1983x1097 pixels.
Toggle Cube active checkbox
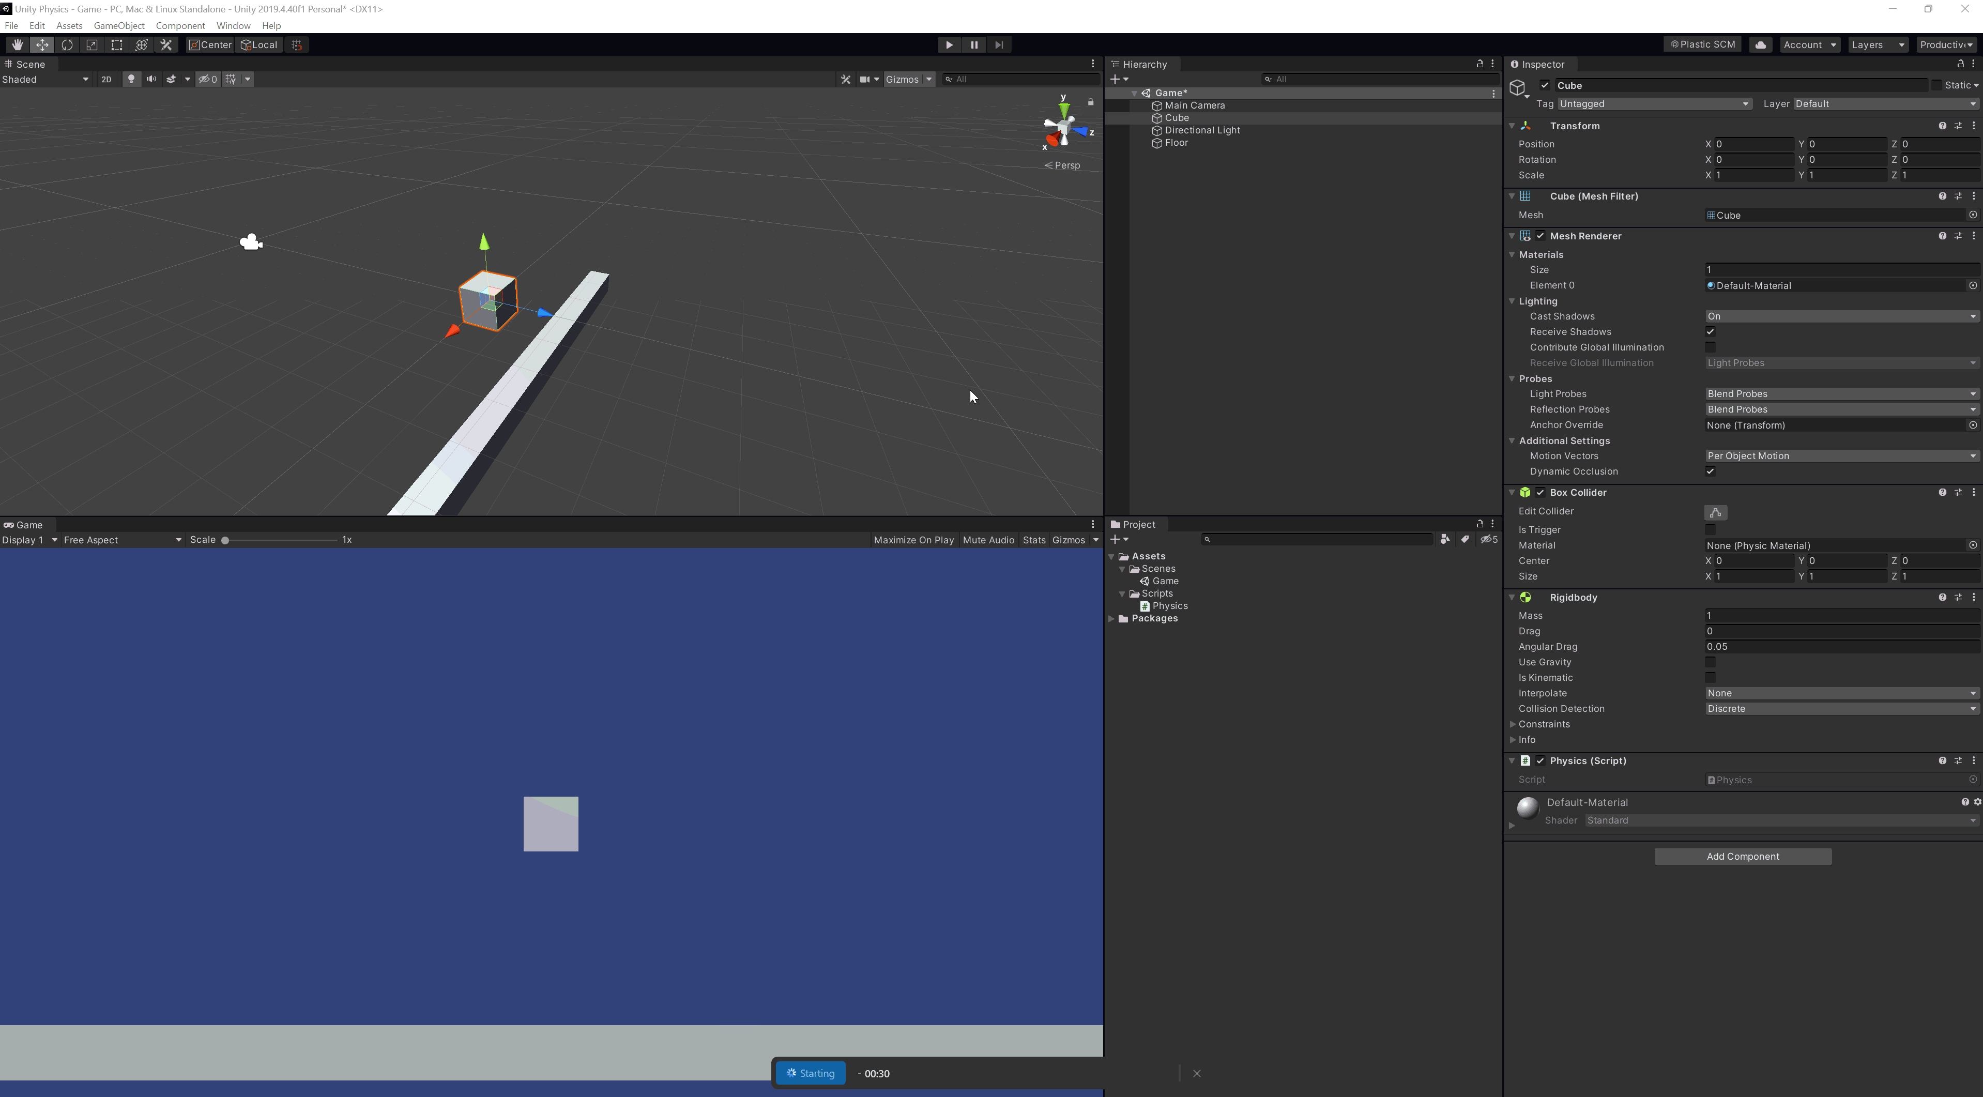[1545, 85]
